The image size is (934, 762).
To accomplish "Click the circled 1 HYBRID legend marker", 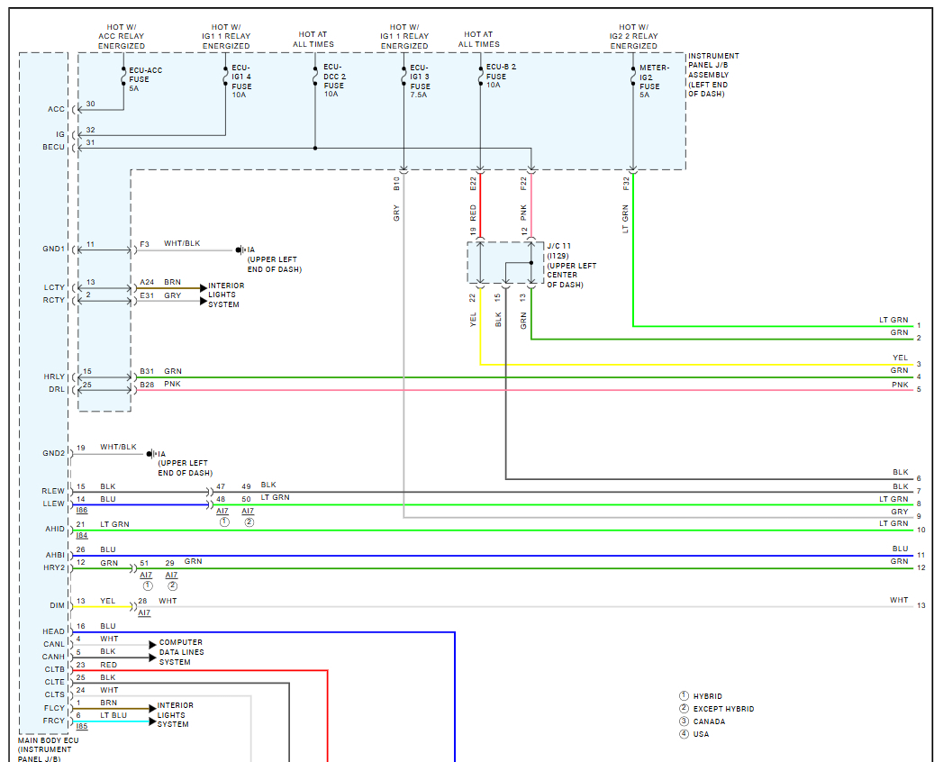I will pyautogui.click(x=684, y=696).
